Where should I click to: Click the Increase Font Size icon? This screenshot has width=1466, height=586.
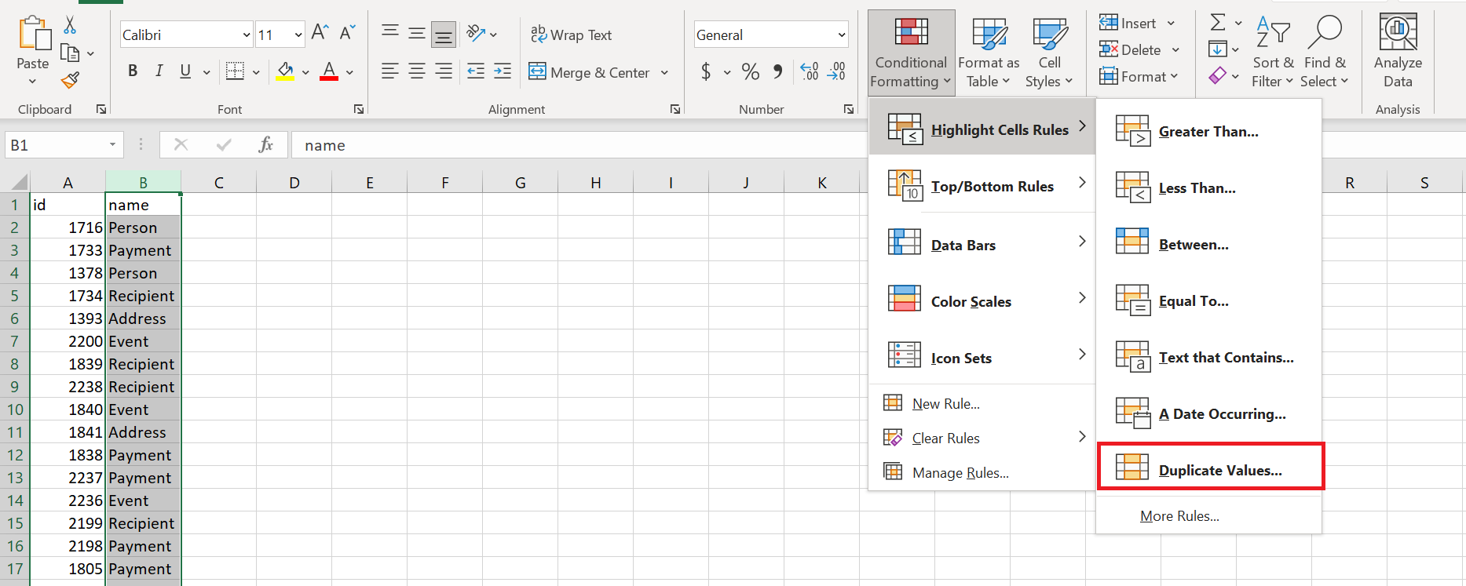319,32
